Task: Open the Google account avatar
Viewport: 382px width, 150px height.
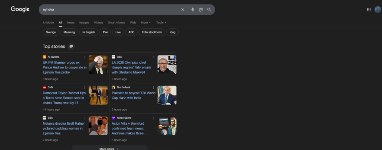Action: [378, 10]
